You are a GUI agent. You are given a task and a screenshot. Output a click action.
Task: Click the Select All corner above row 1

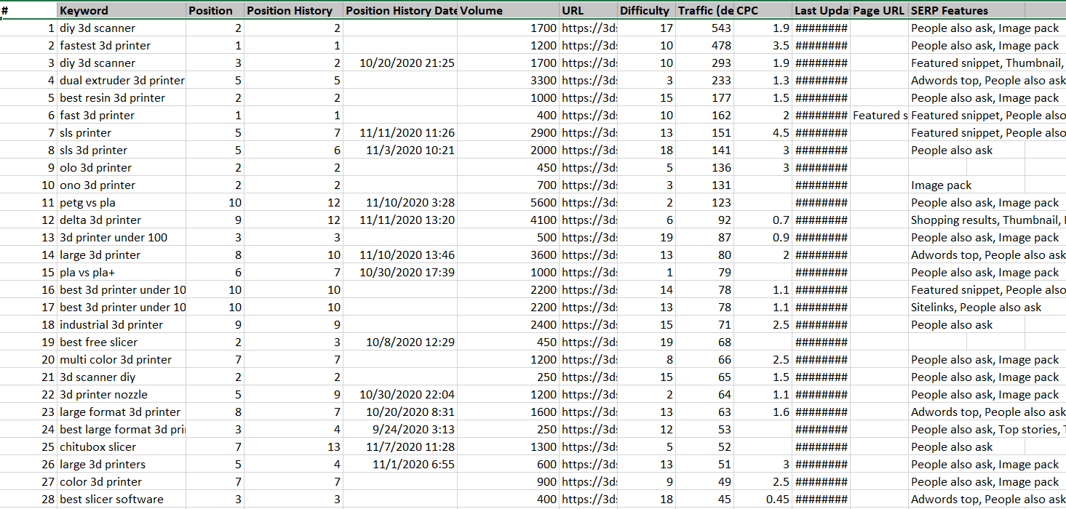coord(29,11)
